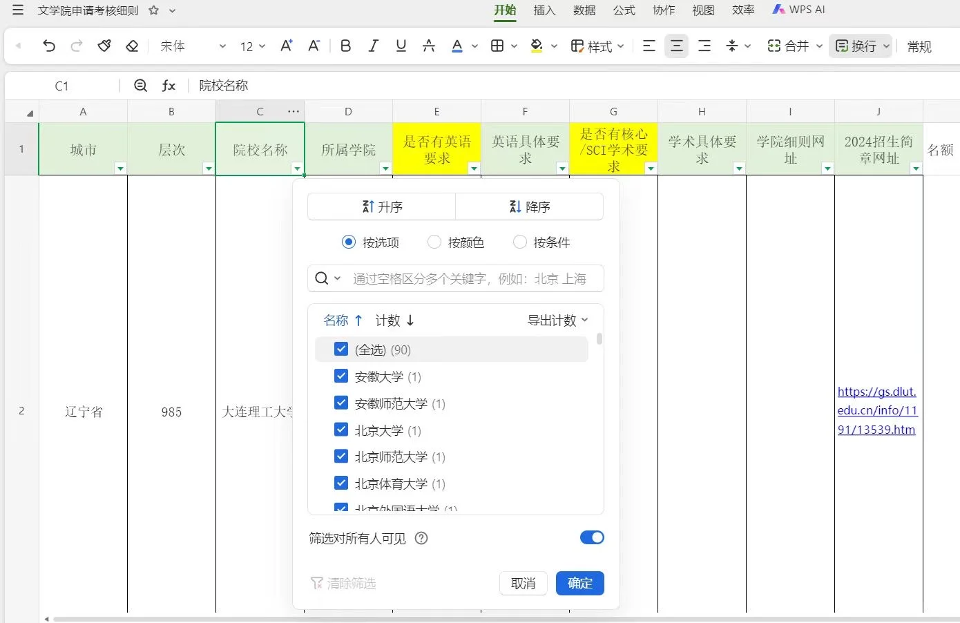Increase font size with A+ icon

click(287, 46)
